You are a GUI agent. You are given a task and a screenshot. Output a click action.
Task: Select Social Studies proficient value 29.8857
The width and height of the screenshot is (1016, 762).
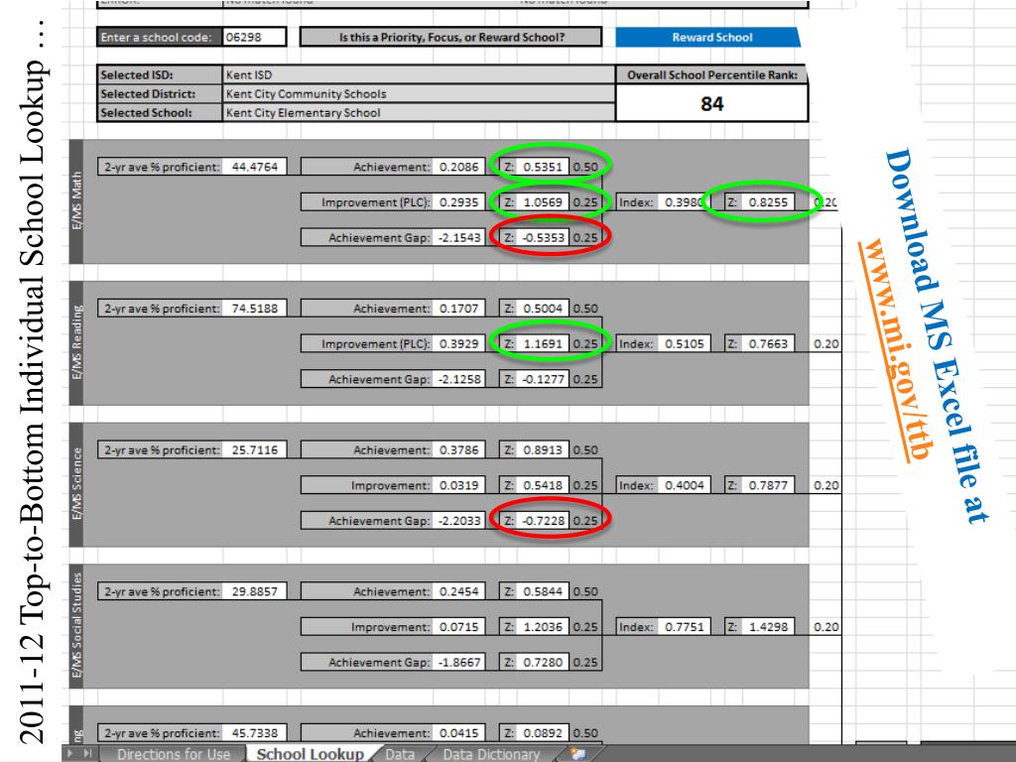[254, 591]
